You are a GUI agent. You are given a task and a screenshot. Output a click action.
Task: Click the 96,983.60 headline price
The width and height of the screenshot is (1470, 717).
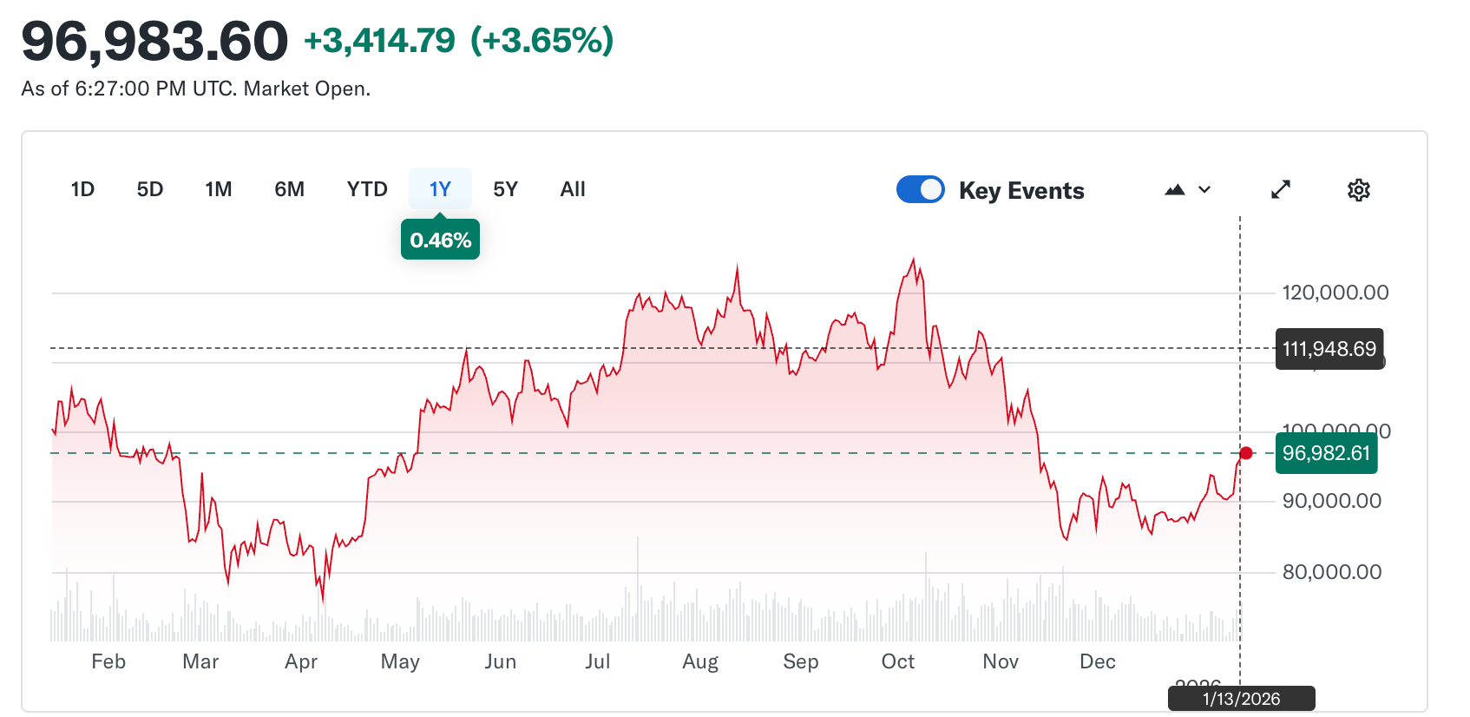(x=154, y=41)
